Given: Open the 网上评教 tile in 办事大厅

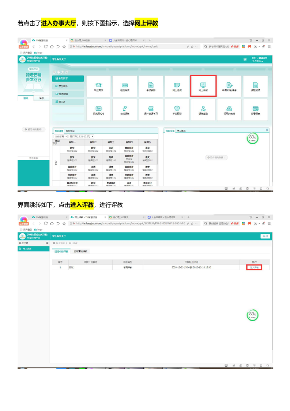Looking at the screenshot, I should coord(203,86).
